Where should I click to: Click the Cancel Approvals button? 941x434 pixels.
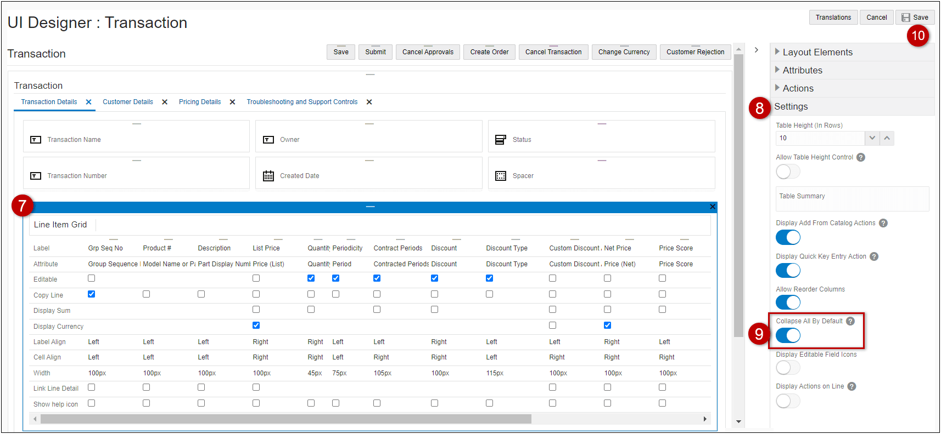click(428, 52)
